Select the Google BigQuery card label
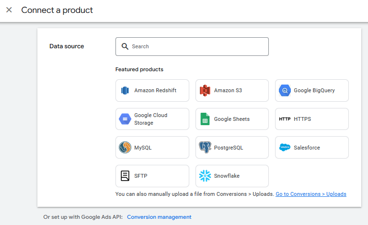Screen dimensions: 368x225 (314, 90)
